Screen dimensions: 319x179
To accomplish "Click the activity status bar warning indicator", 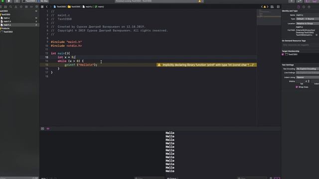I will pyautogui.click(x=200, y=1).
